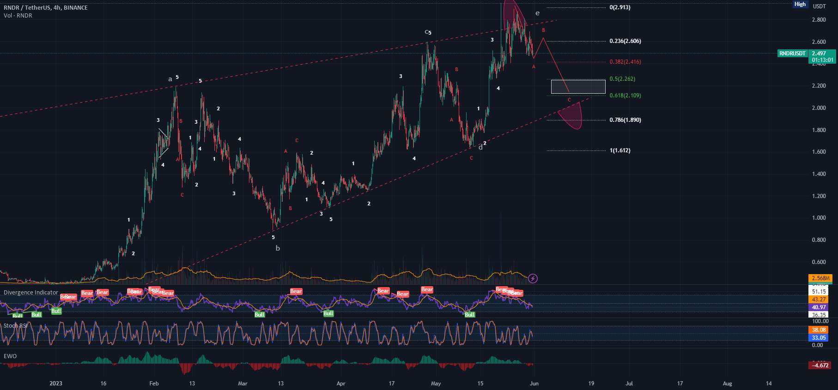
Task: Select Fibonacci level 0.382(2.416) label
Action: 625,62
